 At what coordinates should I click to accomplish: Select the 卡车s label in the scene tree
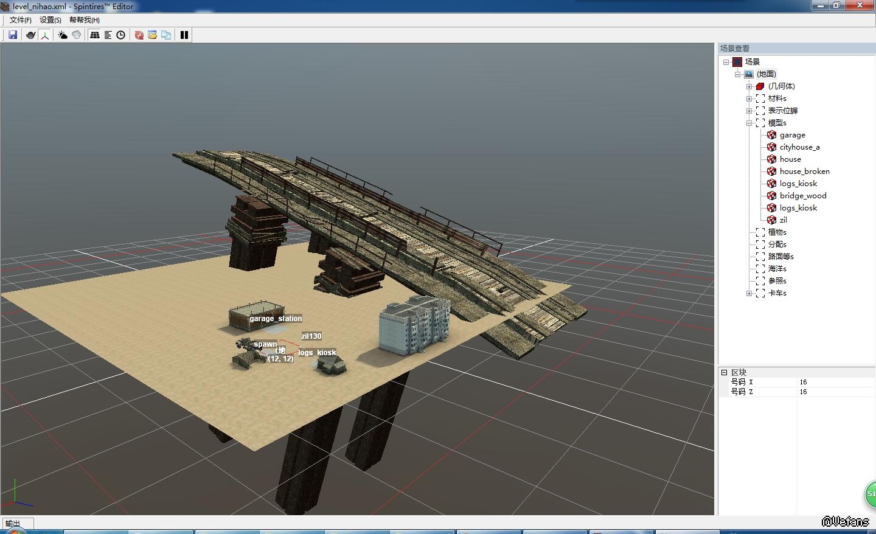[777, 293]
